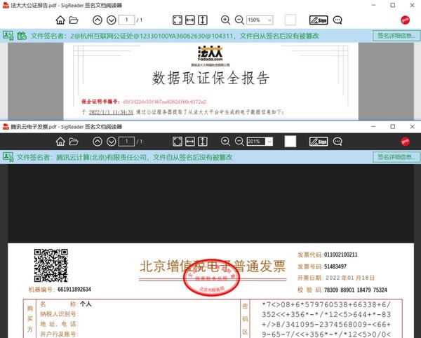The image size is (421, 338).
Task: Click page number field in 法大大公证报告 window
Action: click(x=126, y=20)
